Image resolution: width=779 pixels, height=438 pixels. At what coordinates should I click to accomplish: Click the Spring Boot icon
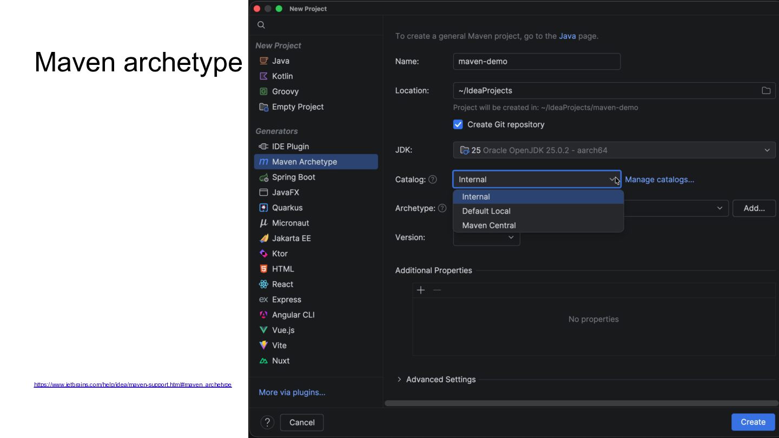[x=263, y=177]
